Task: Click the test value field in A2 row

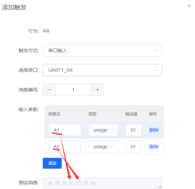Action: pos(133,147)
